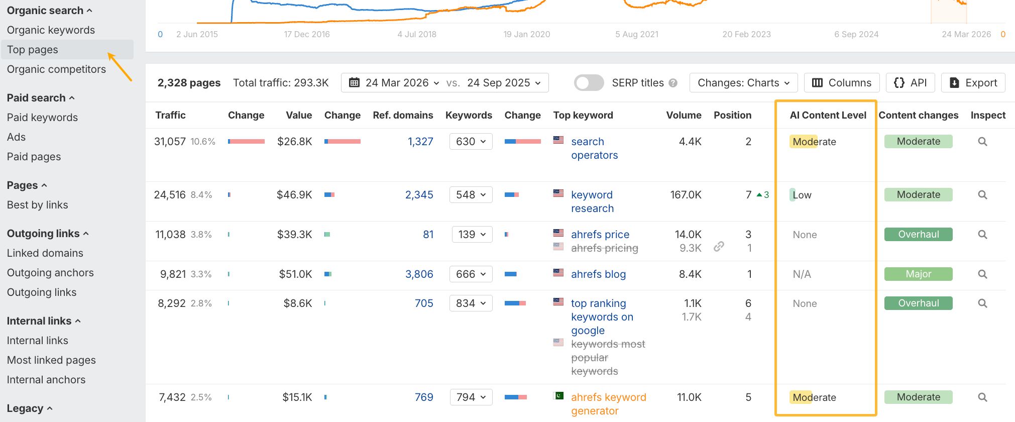Open the Changes: Charts dropdown
The height and width of the screenshot is (422, 1015).
click(x=743, y=83)
